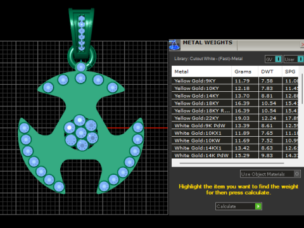The image size is (304, 228).
Task: Select the Yellow Gold:18KY row
Action: [x=235, y=103]
